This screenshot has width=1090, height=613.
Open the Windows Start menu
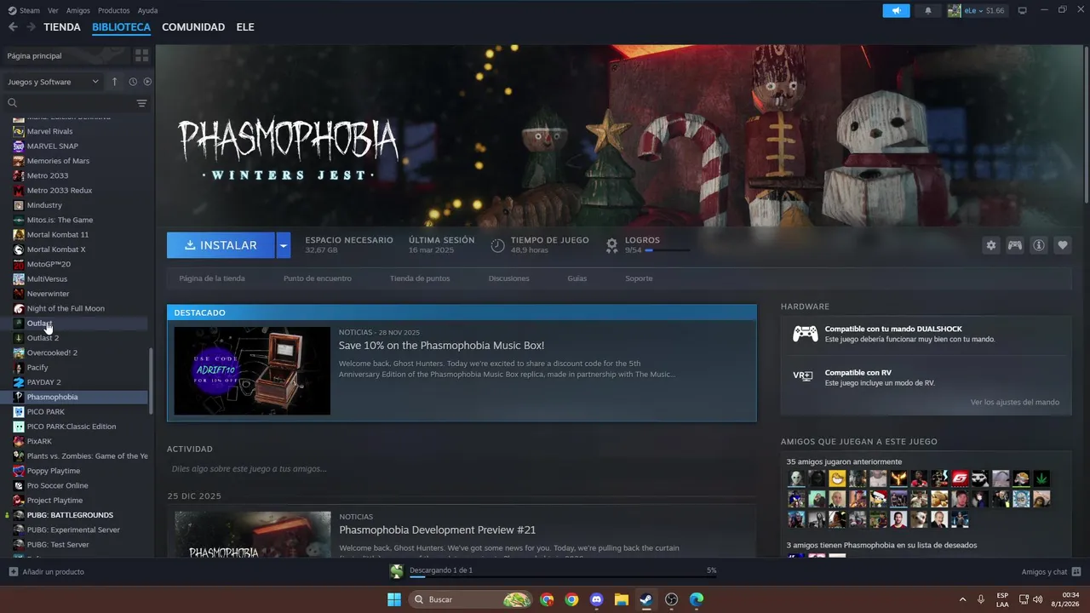394,599
